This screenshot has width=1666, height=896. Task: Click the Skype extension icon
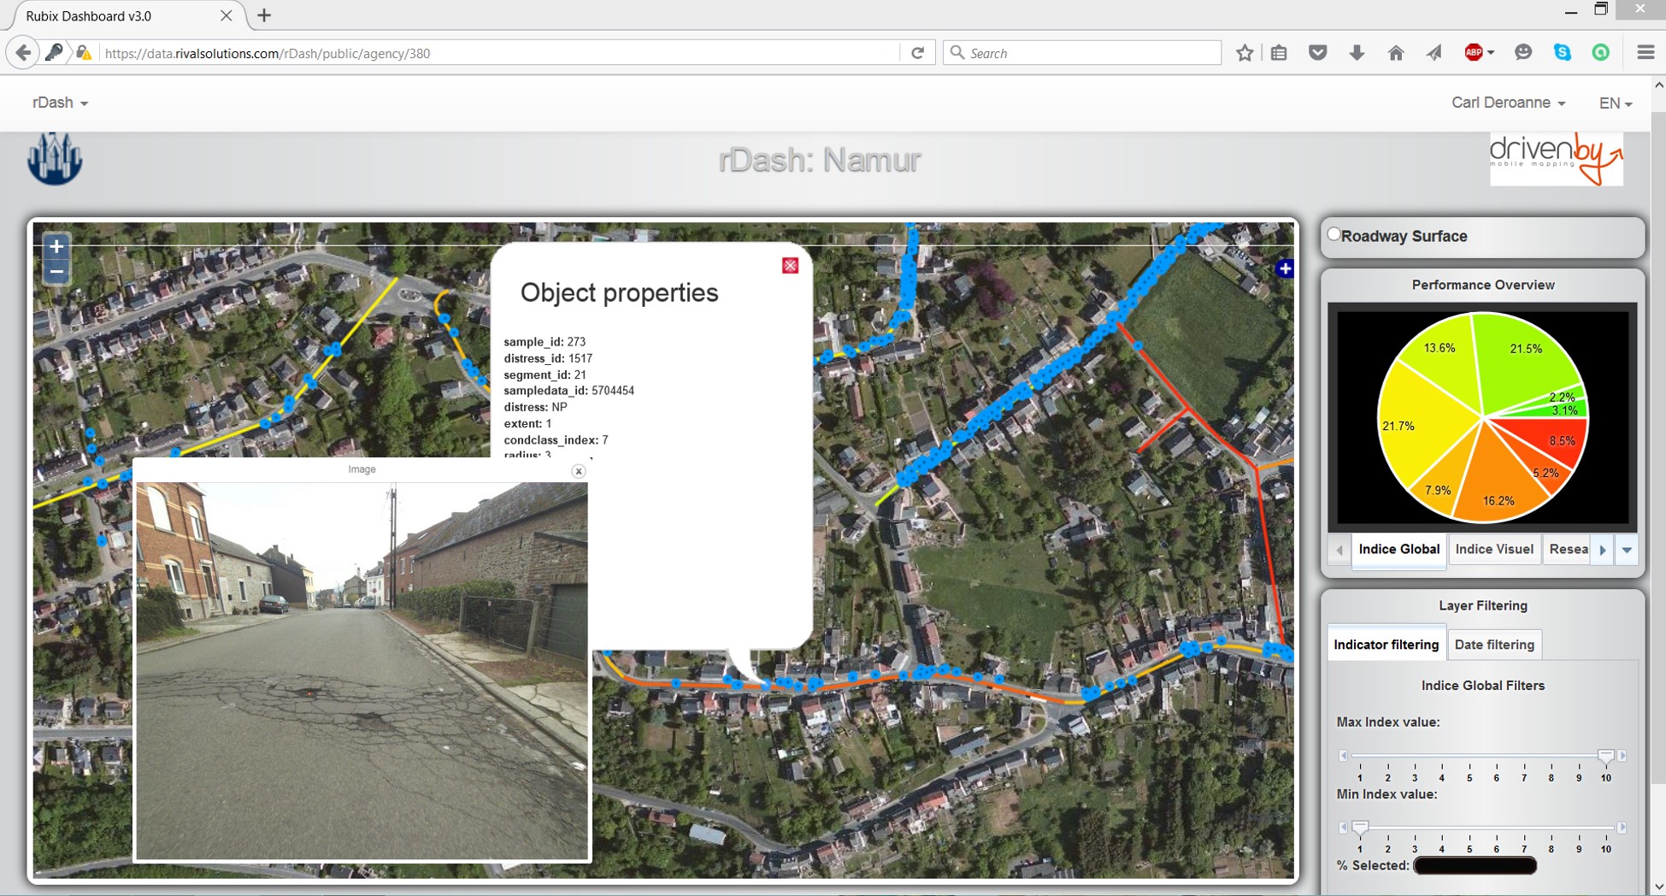coord(1563,53)
